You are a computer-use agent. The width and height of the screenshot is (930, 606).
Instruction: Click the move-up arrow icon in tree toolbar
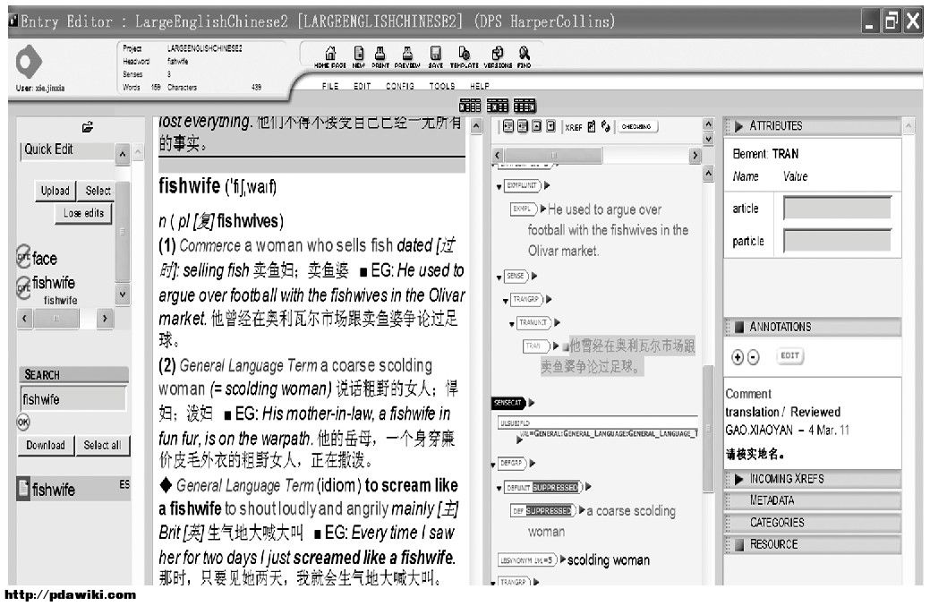[x=537, y=126]
